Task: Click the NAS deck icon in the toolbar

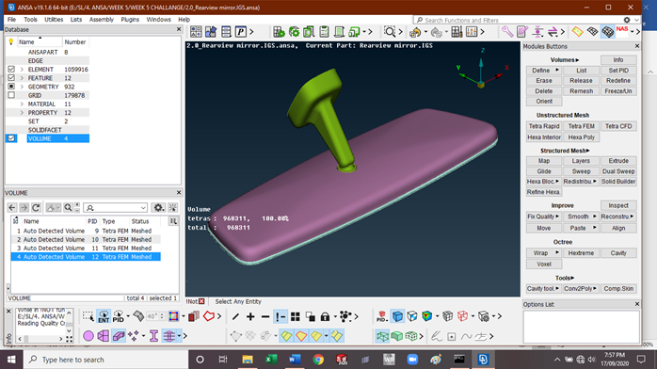Action: (x=622, y=31)
